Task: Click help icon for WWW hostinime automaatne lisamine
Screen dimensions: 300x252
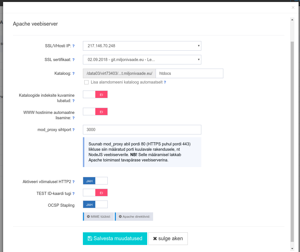Action: (74, 118)
